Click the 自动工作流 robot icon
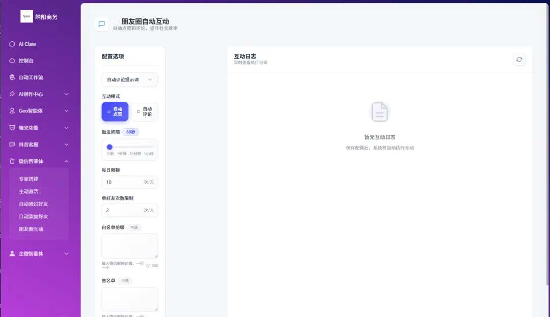This screenshot has width=550, height=317. [12, 77]
